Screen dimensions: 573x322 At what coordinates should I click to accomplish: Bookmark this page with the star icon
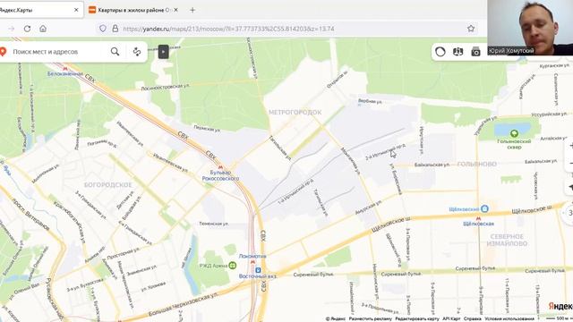click(471, 29)
